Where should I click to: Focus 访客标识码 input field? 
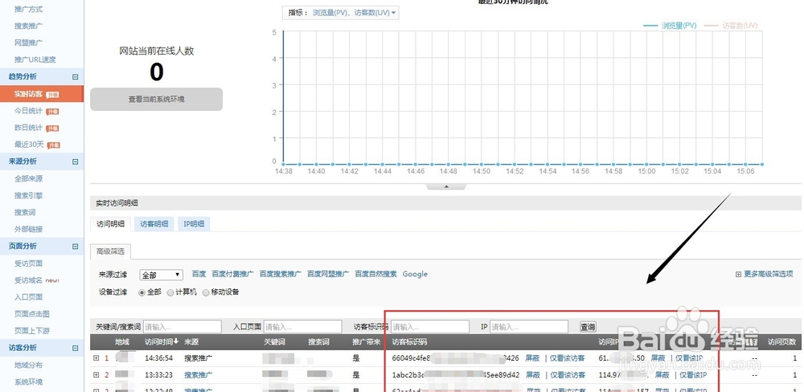click(x=429, y=327)
